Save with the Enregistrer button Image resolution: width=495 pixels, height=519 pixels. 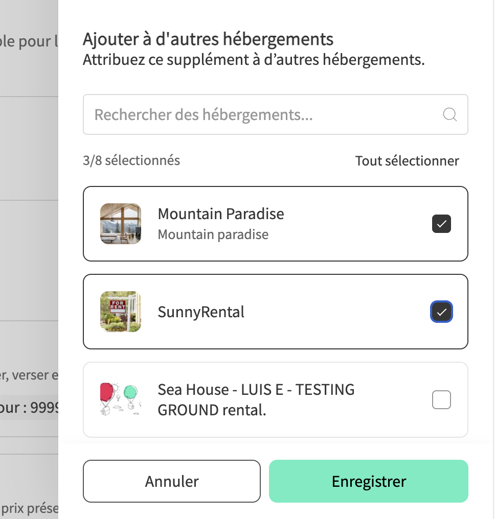click(368, 481)
